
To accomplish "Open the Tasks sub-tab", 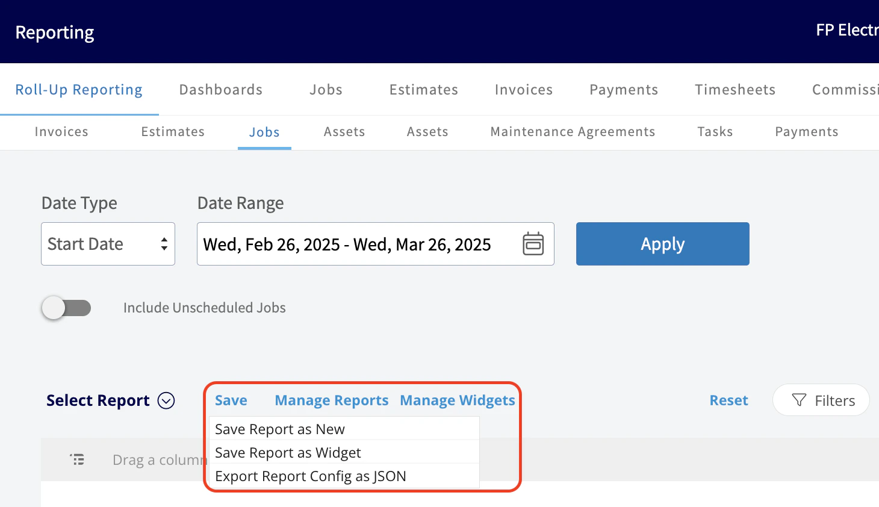I will click(x=715, y=132).
